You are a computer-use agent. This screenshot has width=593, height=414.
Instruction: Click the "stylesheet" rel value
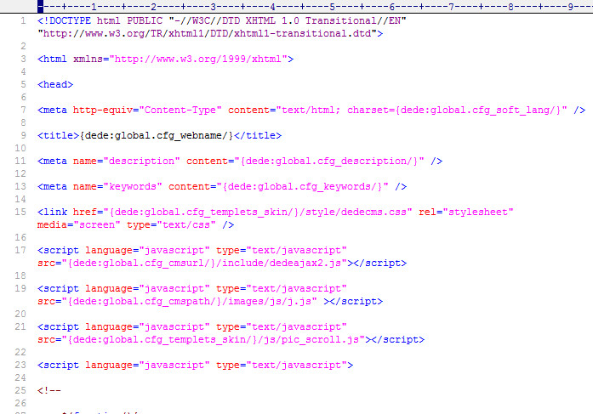(478, 212)
